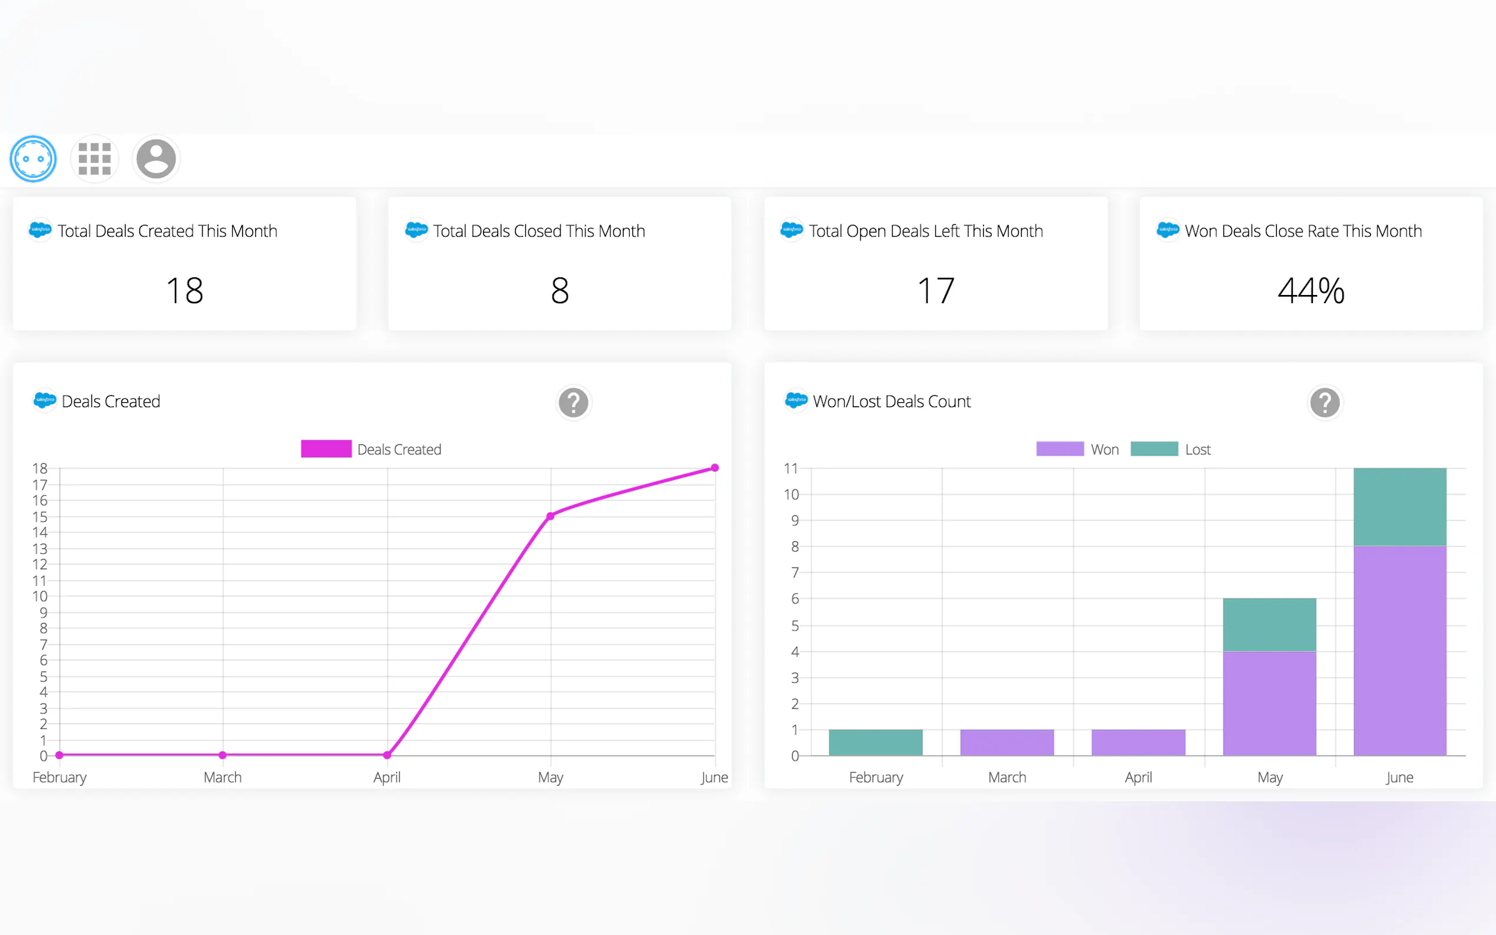This screenshot has height=935, width=1496.
Task: Toggle the Deals Created legend series
Action: (x=399, y=450)
